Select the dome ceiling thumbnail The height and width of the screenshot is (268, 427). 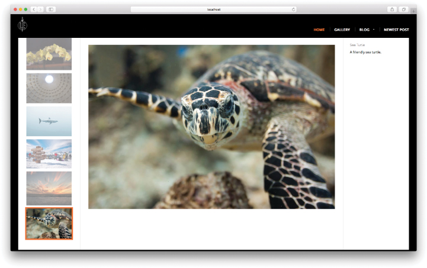pyautogui.click(x=49, y=88)
